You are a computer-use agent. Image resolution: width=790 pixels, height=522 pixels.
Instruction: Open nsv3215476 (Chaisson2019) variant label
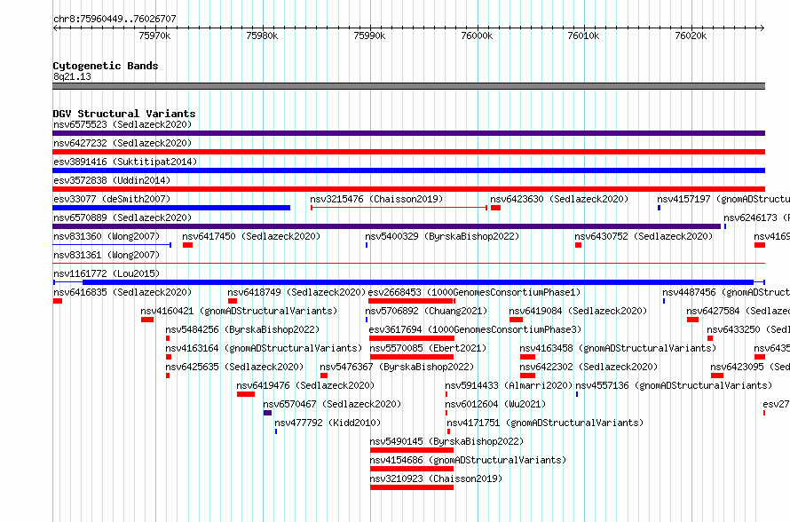(x=376, y=199)
